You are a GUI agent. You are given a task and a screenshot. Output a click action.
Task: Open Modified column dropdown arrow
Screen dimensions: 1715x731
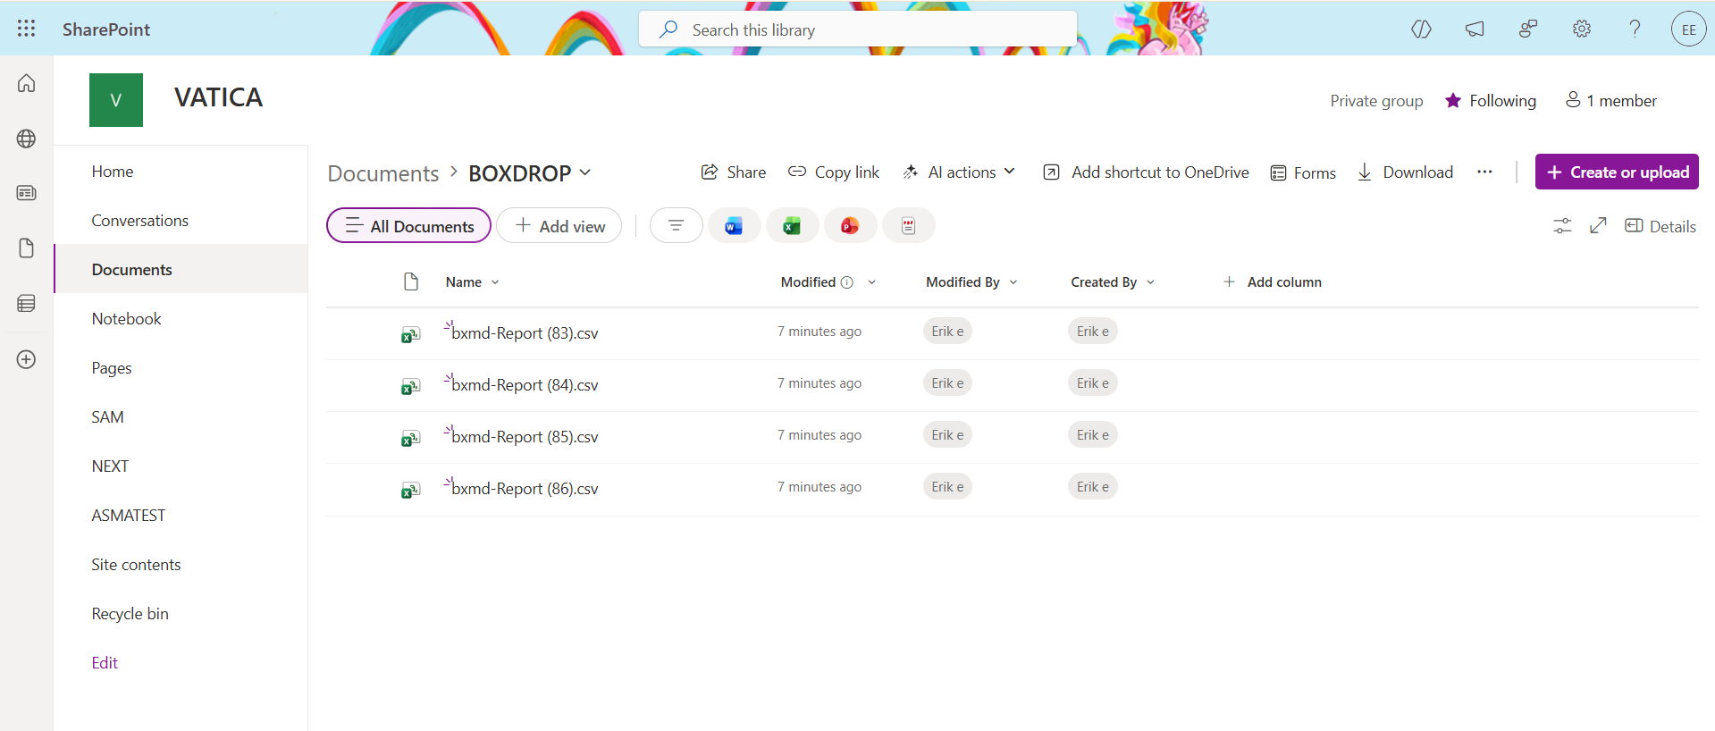point(871,282)
